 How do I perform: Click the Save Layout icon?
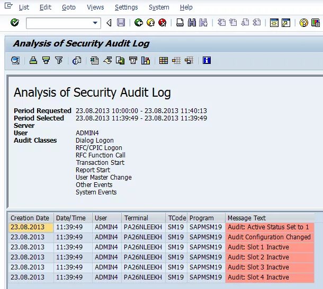tap(189, 60)
